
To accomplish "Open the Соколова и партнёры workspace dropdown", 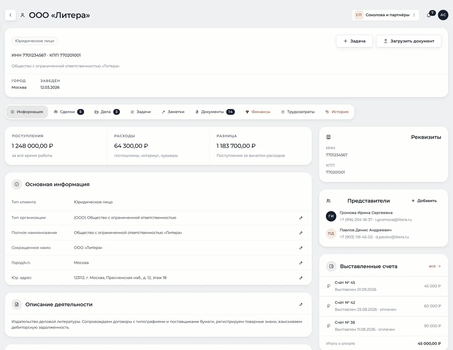I will 385,15.
